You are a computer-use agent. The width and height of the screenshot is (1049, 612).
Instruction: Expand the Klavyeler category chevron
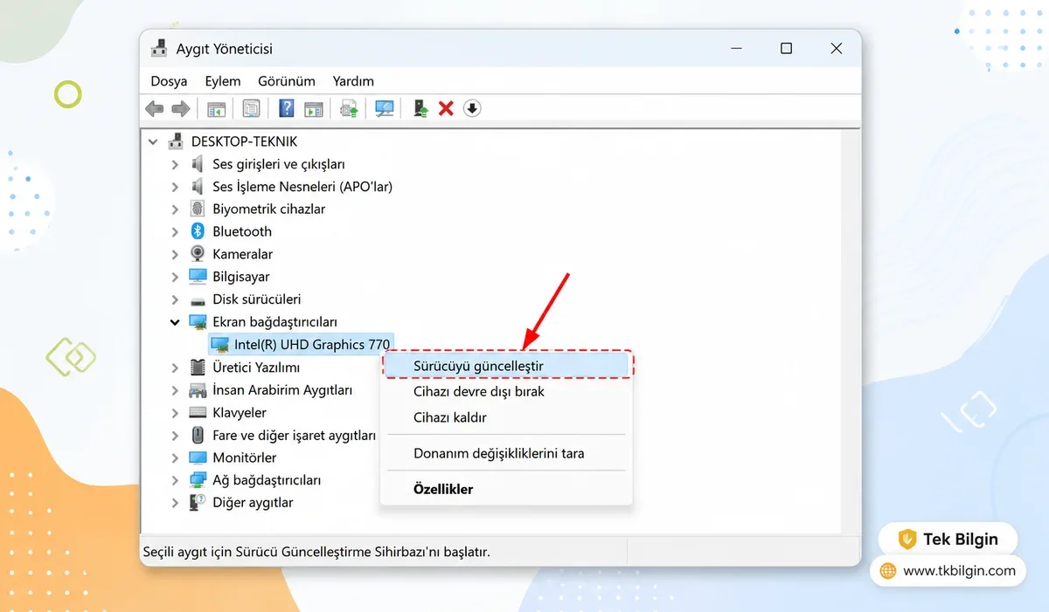point(175,412)
